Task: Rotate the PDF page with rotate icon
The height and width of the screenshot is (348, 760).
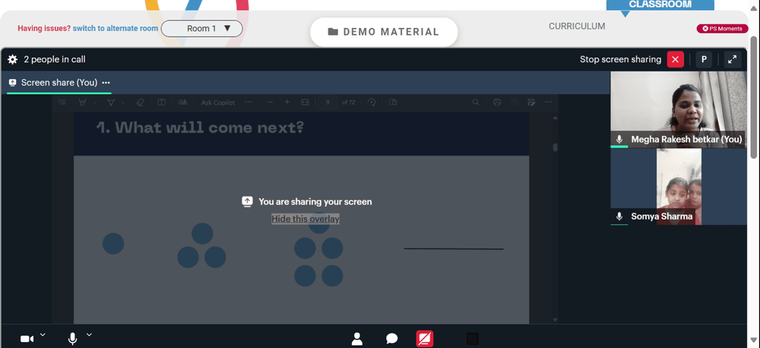Action: (372, 103)
